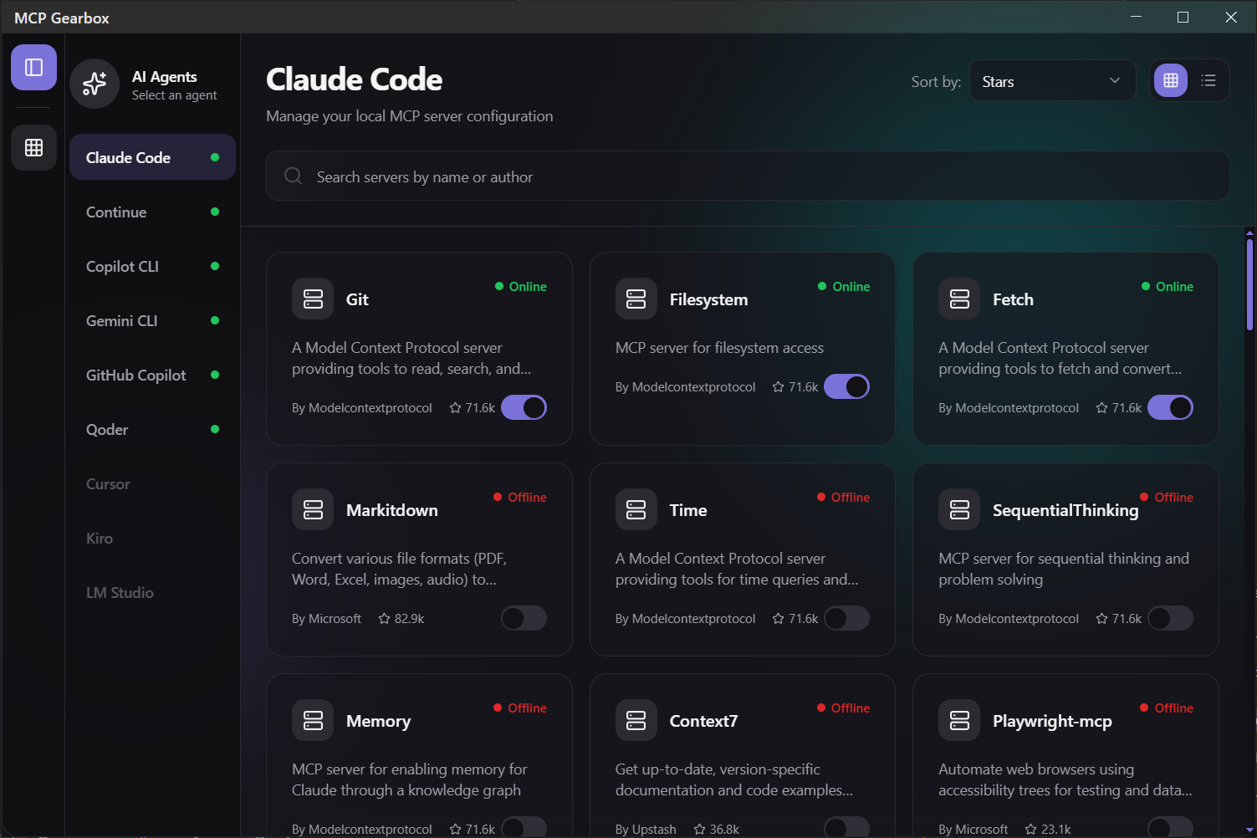Click 'By Microsoft' on Markitdown card
The width and height of the screenshot is (1257, 838).
pyautogui.click(x=326, y=619)
